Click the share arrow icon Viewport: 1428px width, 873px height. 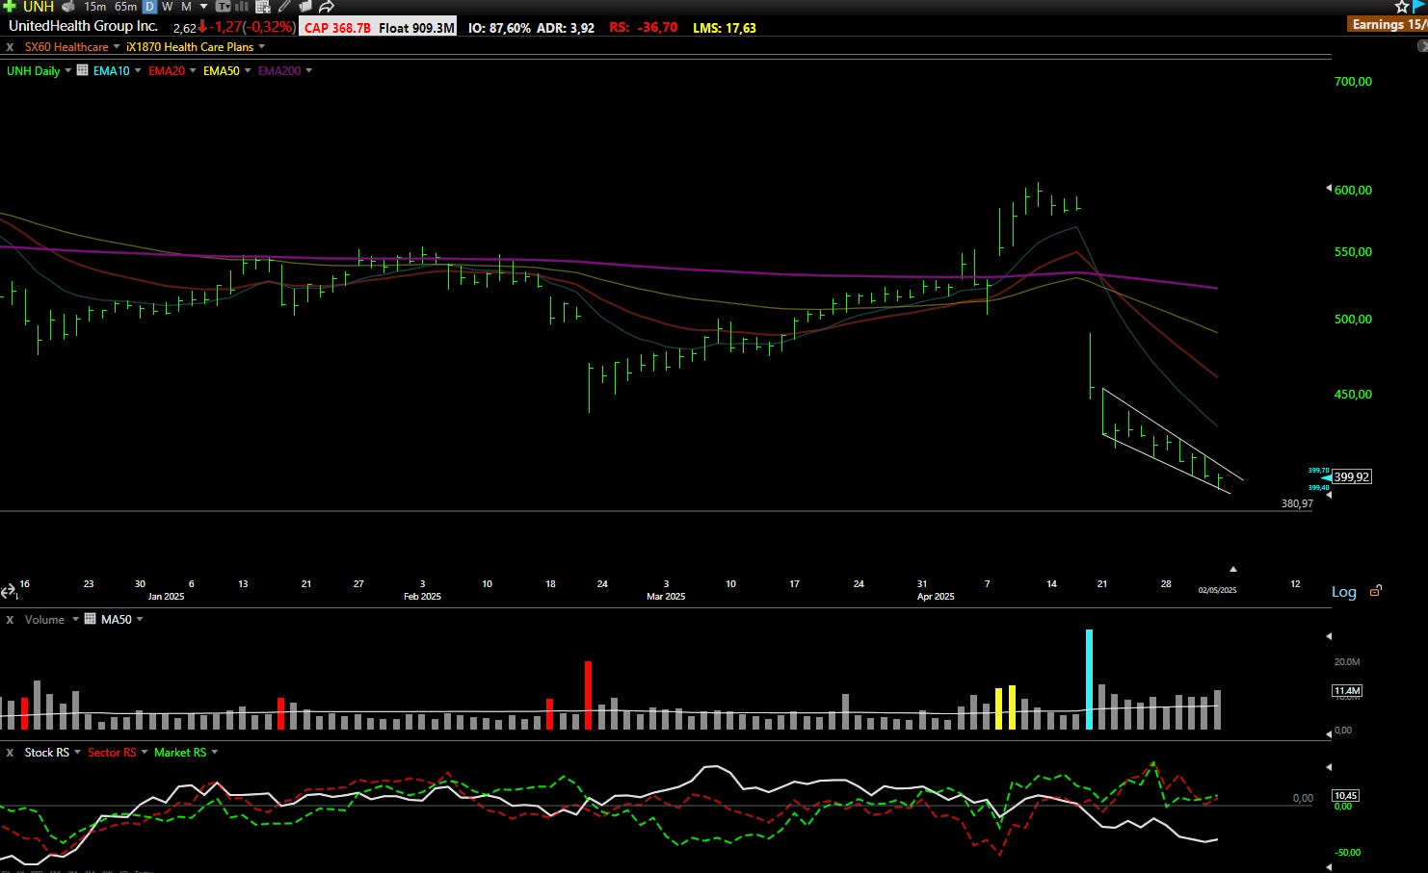click(327, 6)
